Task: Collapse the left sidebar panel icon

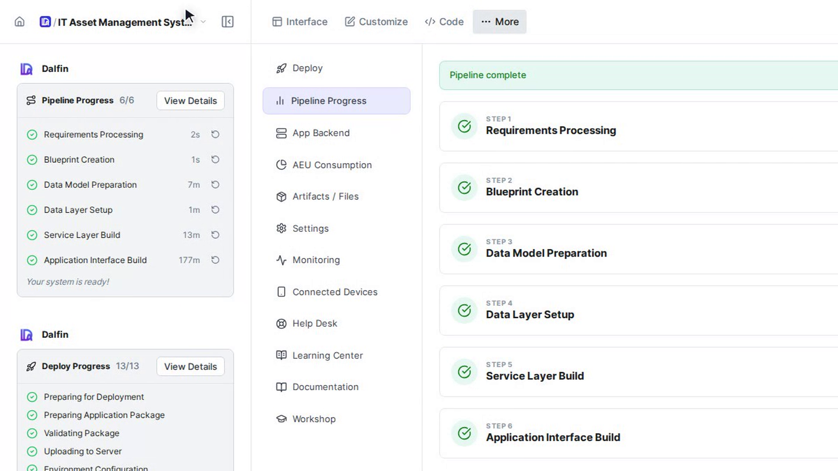Action: point(227,22)
